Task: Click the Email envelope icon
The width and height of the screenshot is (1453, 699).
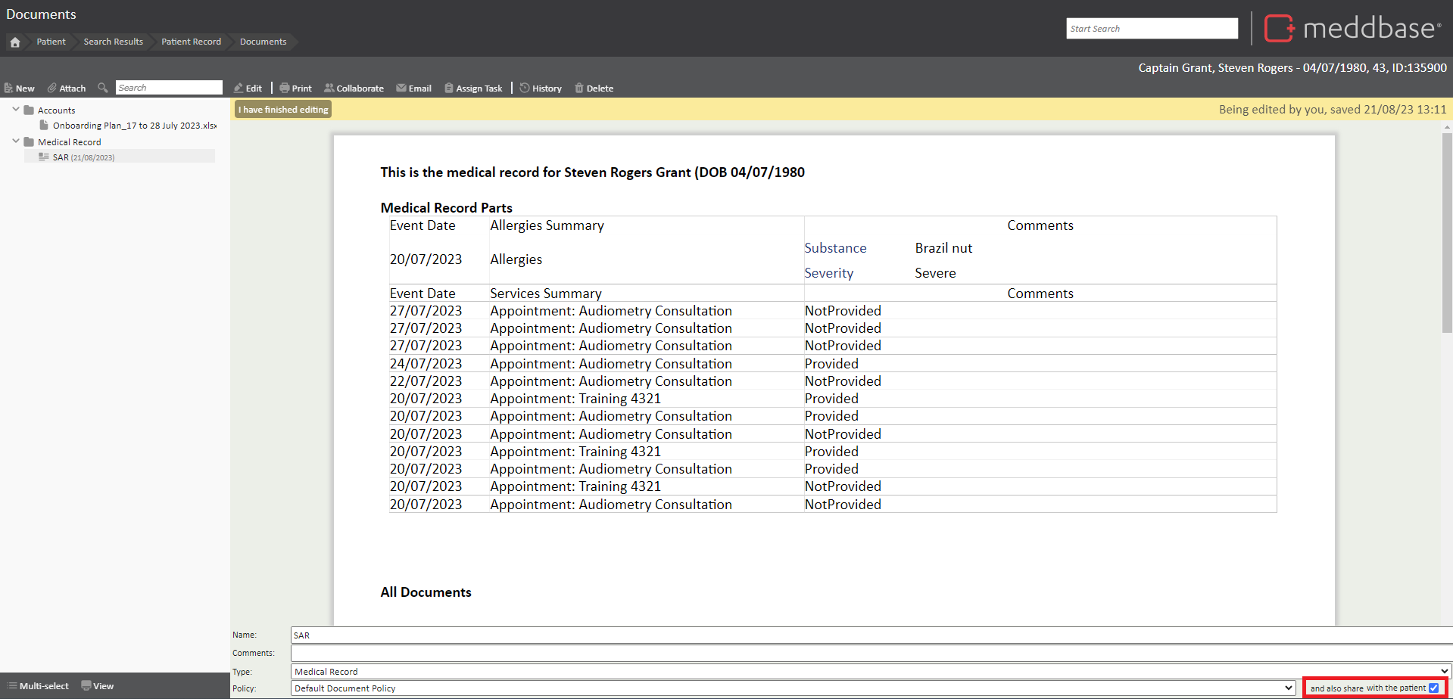Action: pos(401,89)
